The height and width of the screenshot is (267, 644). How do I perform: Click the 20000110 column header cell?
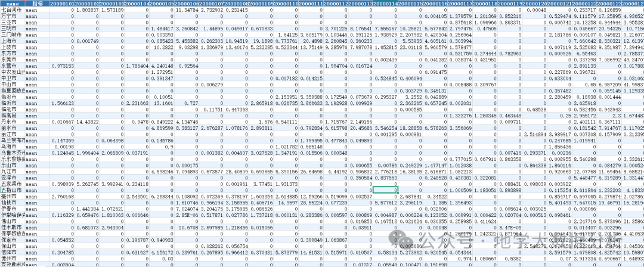tap(286, 4)
